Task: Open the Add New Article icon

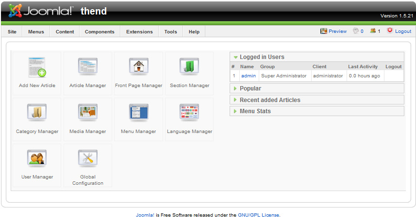Action: point(37,67)
